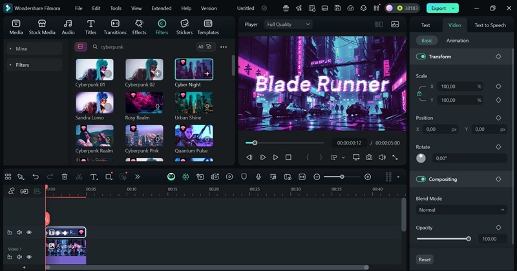
Task: Open the Tools menu
Action: click(116, 8)
